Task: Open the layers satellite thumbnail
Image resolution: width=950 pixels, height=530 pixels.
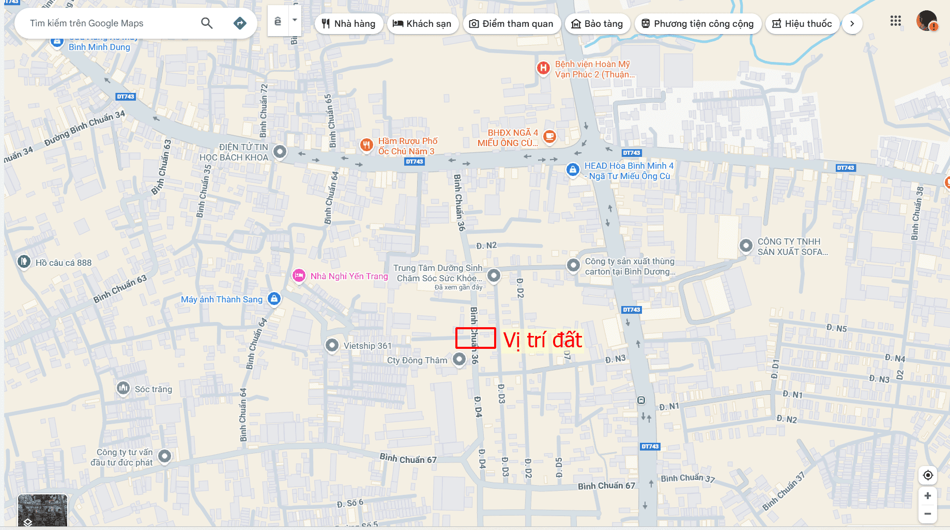Action: [x=42, y=510]
